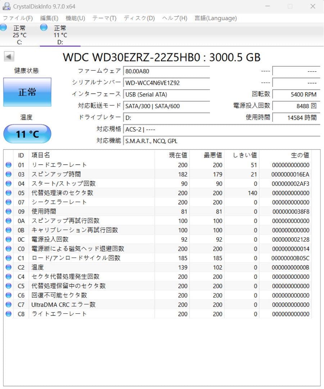Screen dimensions: 324x389
Task: Click status orb for ID C2 温度
Action: 8,267
